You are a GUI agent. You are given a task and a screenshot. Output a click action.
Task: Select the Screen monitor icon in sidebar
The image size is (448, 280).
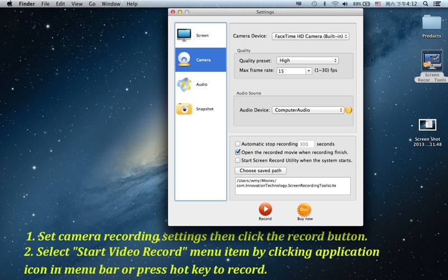[x=184, y=35]
